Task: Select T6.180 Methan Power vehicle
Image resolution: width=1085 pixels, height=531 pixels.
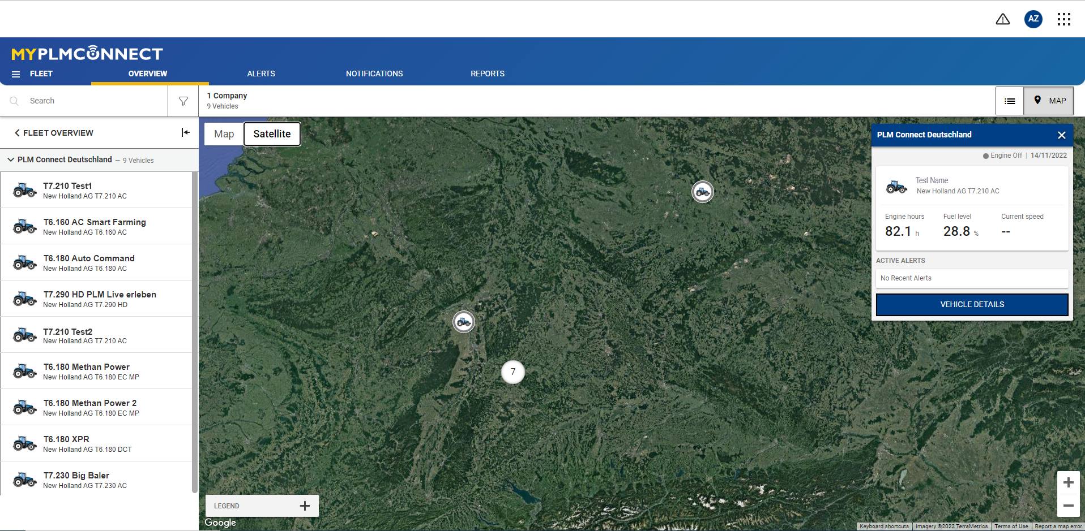Action: pos(87,371)
